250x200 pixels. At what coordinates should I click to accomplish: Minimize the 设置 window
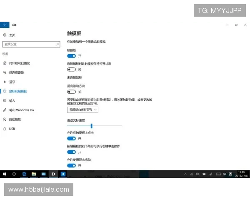click(x=227, y=25)
